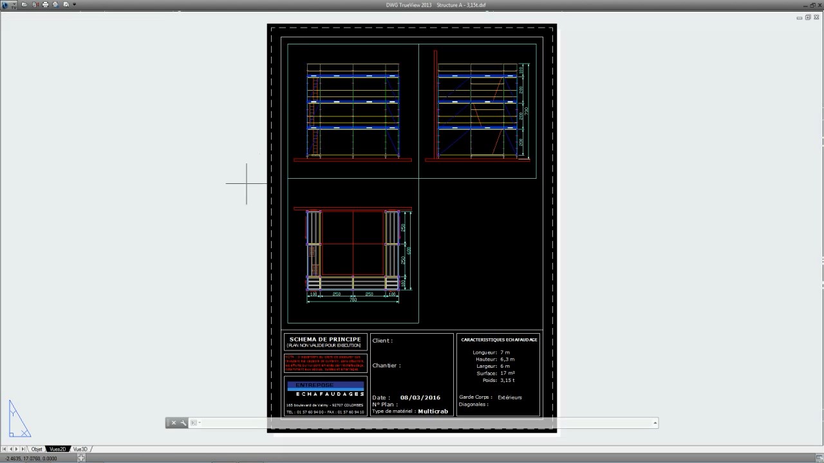The image size is (824, 463).
Task: Click the plan view scaffold drawing
Action: pyautogui.click(x=353, y=251)
